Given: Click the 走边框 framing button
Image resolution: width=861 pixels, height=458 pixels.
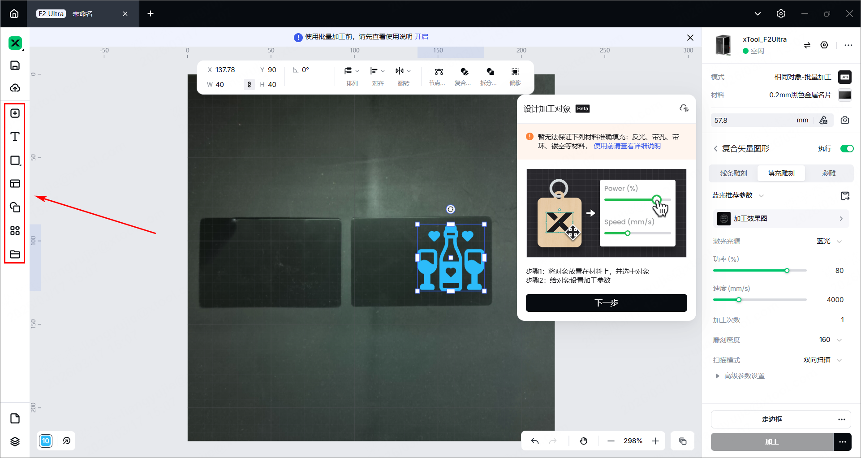Looking at the screenshot, I should 771,419.
